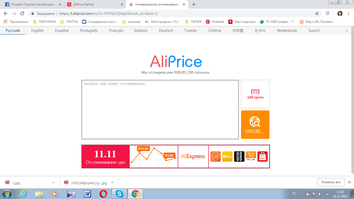Open Opera browser from the taskbar
This screenshot has height=199, width=354.
[103, 194]
